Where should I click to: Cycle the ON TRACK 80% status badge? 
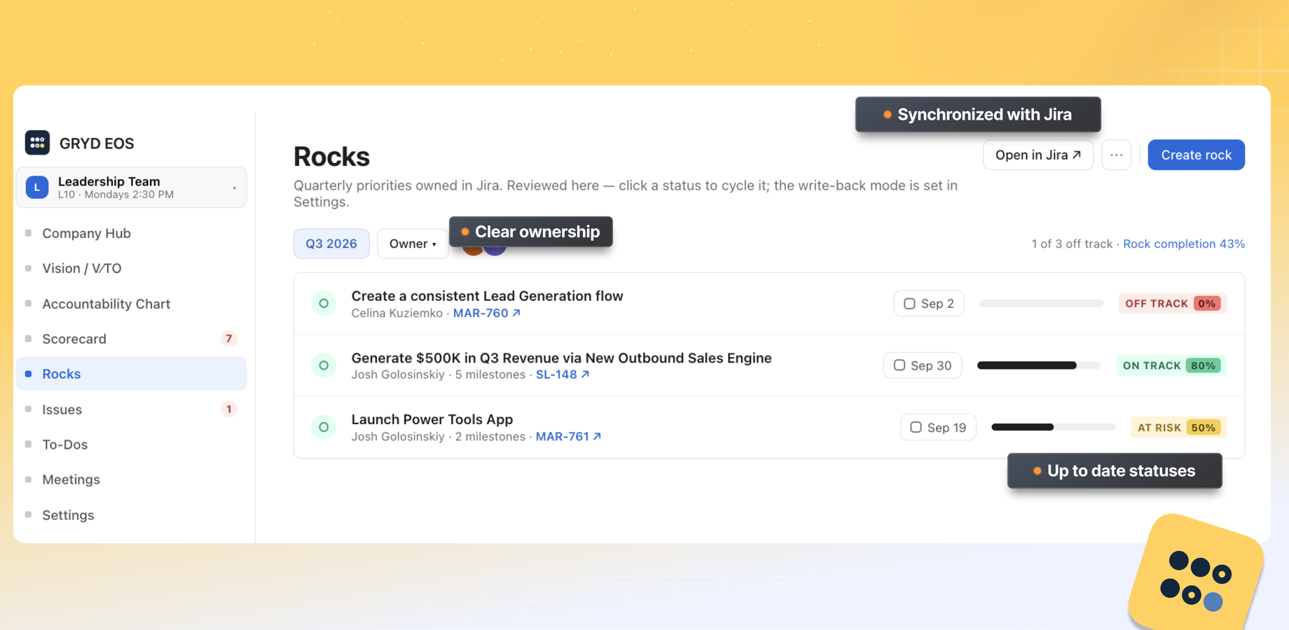[1171, 365]
